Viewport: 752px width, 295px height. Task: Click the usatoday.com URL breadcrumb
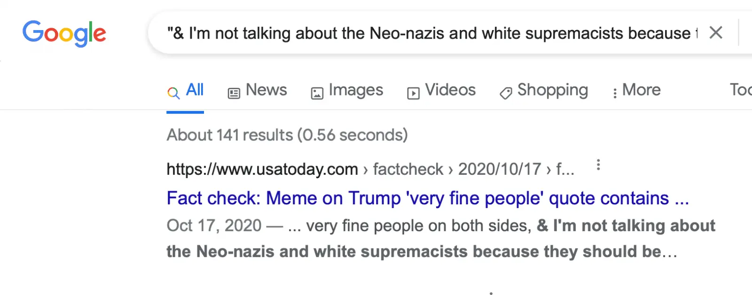pos(262,169)
